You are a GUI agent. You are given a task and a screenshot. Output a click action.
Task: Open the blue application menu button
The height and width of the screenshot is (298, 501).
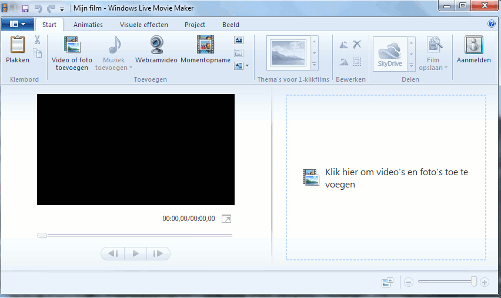pos(17,24)
